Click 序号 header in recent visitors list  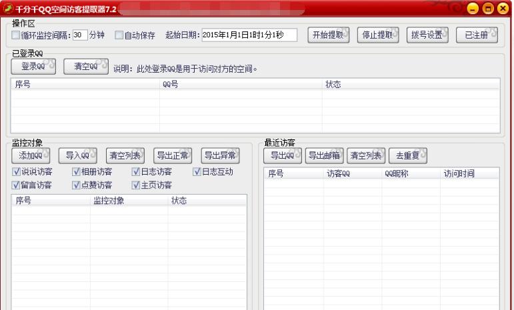(x=294, y=173)
